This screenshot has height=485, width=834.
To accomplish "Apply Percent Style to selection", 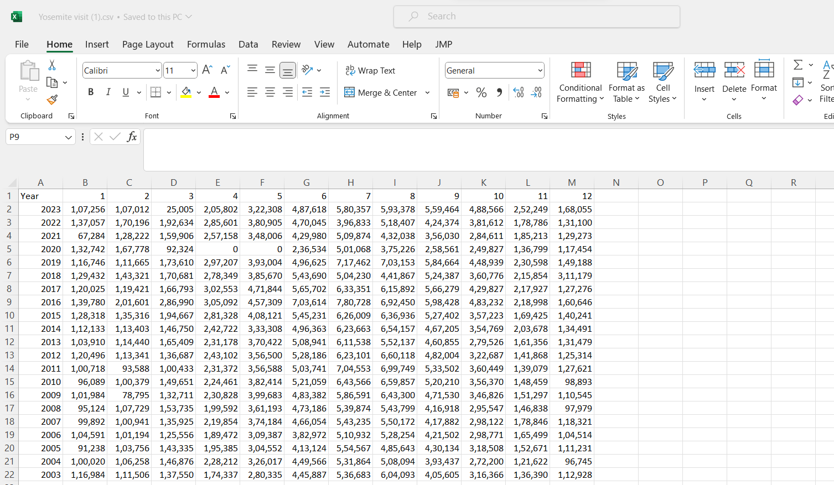I will point(481,92).
